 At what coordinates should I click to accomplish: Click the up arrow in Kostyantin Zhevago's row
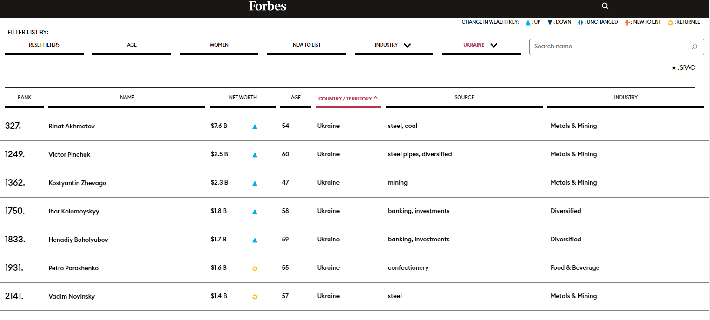(255, 183)
